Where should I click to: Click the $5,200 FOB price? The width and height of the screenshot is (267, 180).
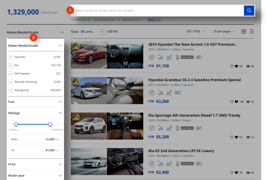pyautogui.click(x=162, y=137)
